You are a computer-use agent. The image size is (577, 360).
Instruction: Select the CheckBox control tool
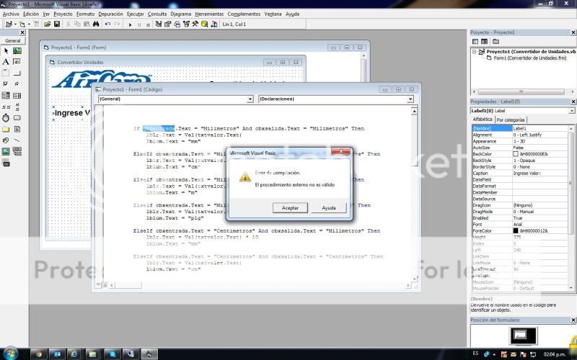[x=6, y=84]
